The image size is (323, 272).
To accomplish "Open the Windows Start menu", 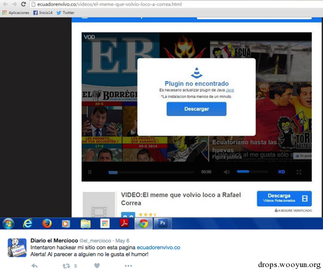I will tap(8, 224).
